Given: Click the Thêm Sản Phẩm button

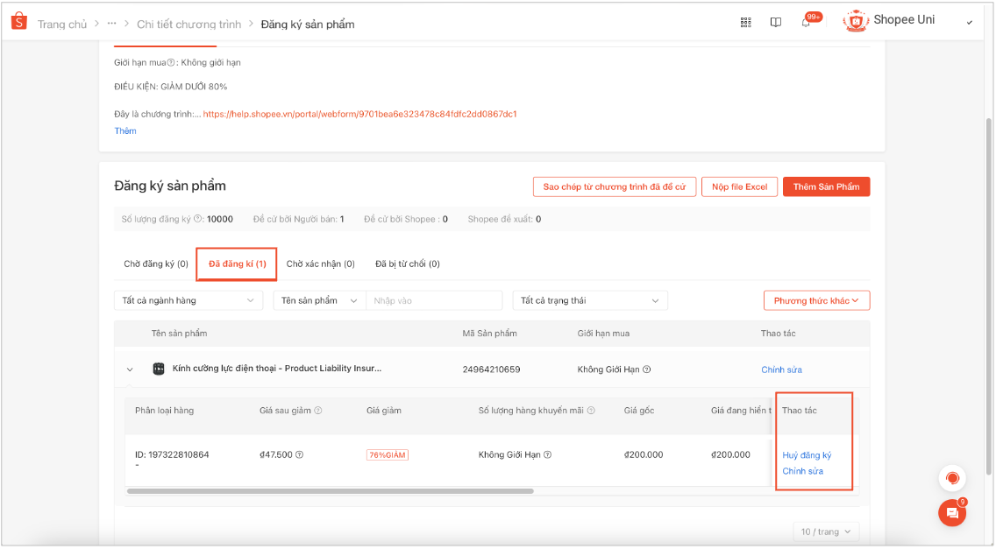Looking at the screenshot, I should (825, 187).
